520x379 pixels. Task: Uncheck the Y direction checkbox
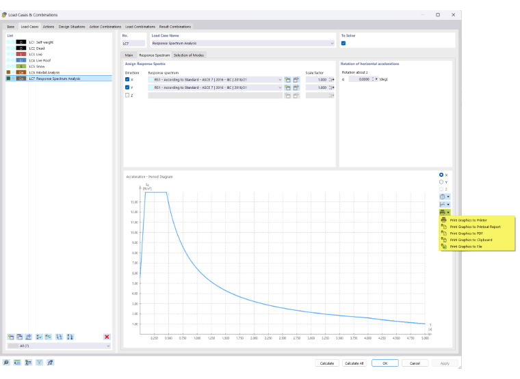[127, 87]
